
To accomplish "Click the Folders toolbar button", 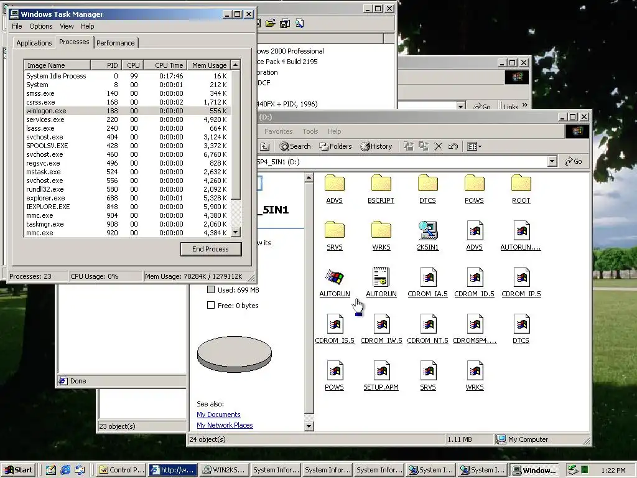I will point(335,146).
